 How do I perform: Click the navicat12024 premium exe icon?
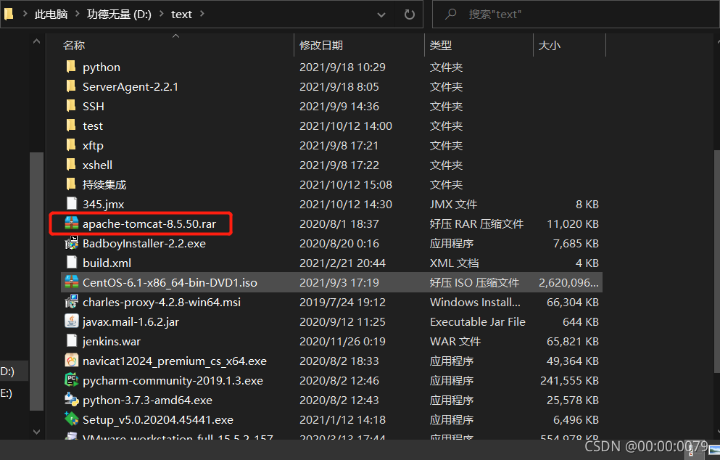point(72,361)
